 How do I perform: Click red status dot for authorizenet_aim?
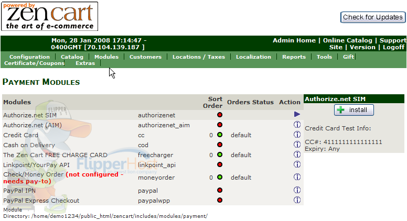[x=220, y=125]
